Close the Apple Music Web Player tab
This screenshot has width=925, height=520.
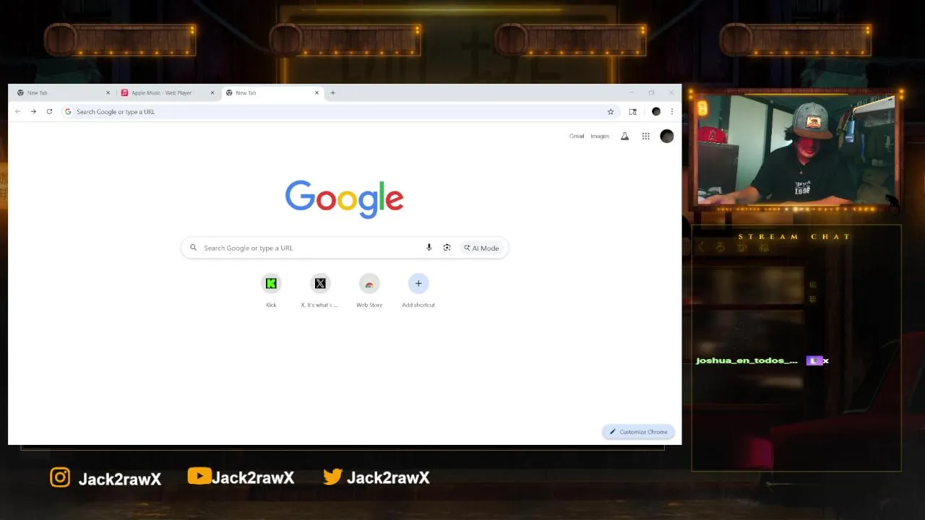212,92
